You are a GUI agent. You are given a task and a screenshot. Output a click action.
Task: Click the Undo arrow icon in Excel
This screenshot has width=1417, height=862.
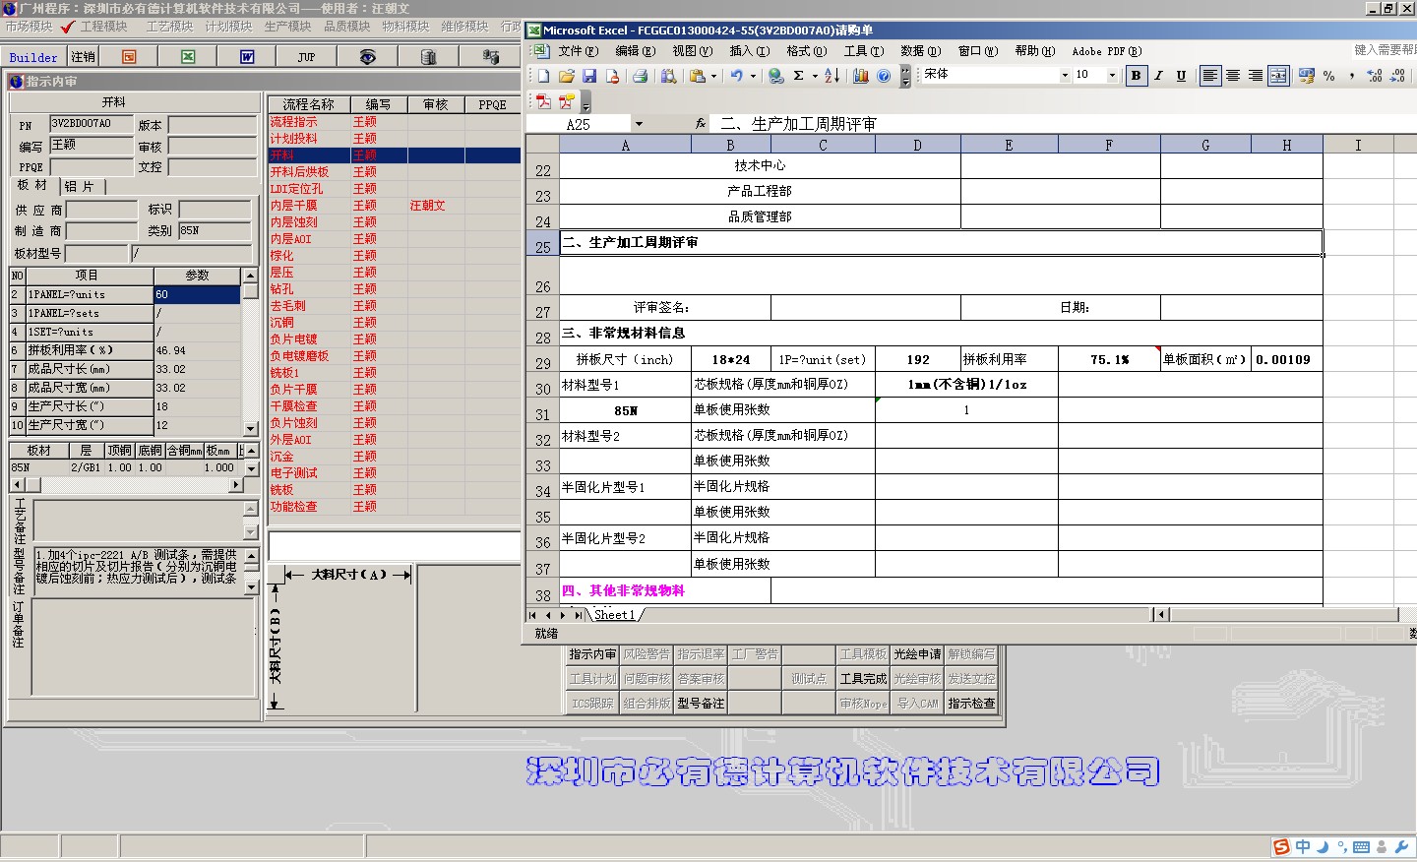click(x=736, y=76)
